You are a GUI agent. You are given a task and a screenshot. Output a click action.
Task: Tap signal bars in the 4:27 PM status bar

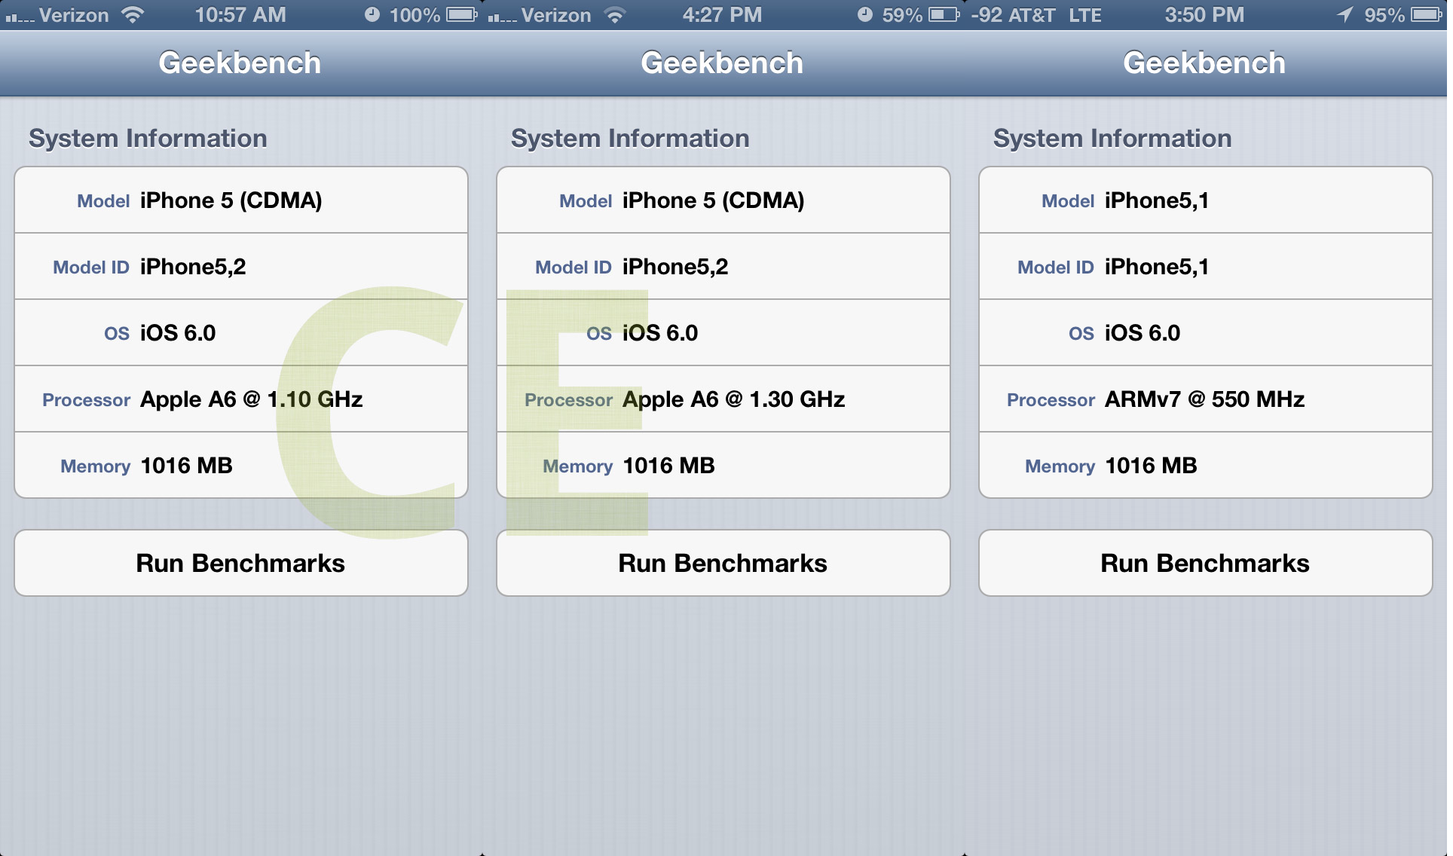coord(503,17)
